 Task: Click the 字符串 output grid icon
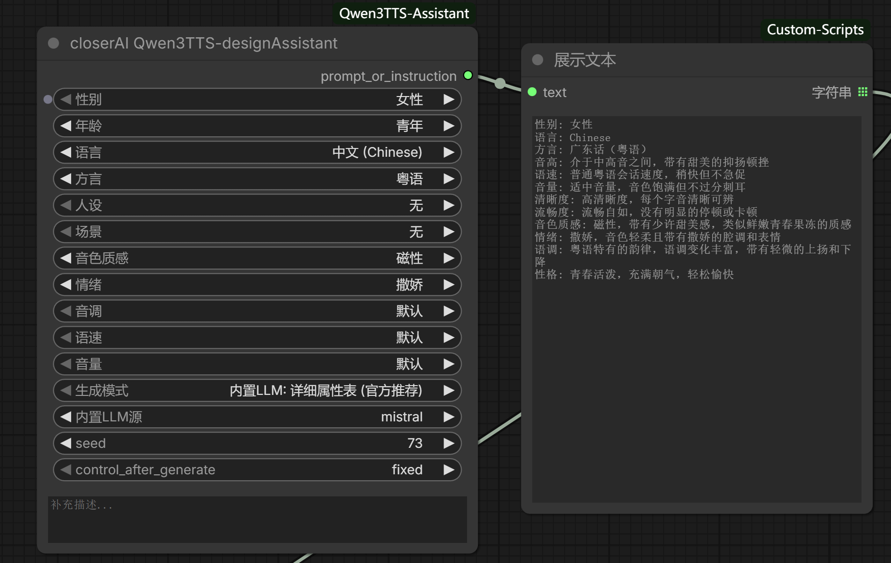[x=863, y=92]
